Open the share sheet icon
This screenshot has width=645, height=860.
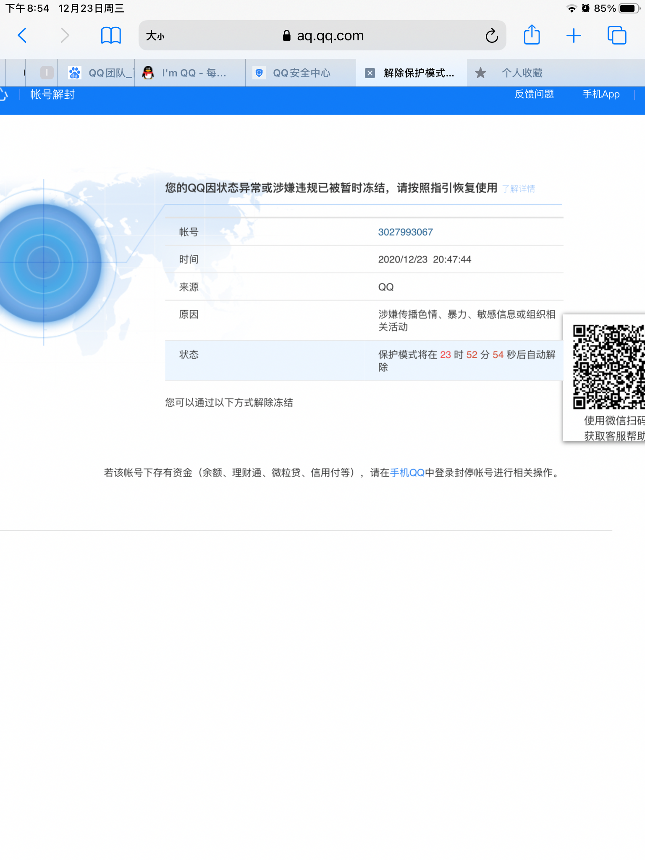click(532, 35)
